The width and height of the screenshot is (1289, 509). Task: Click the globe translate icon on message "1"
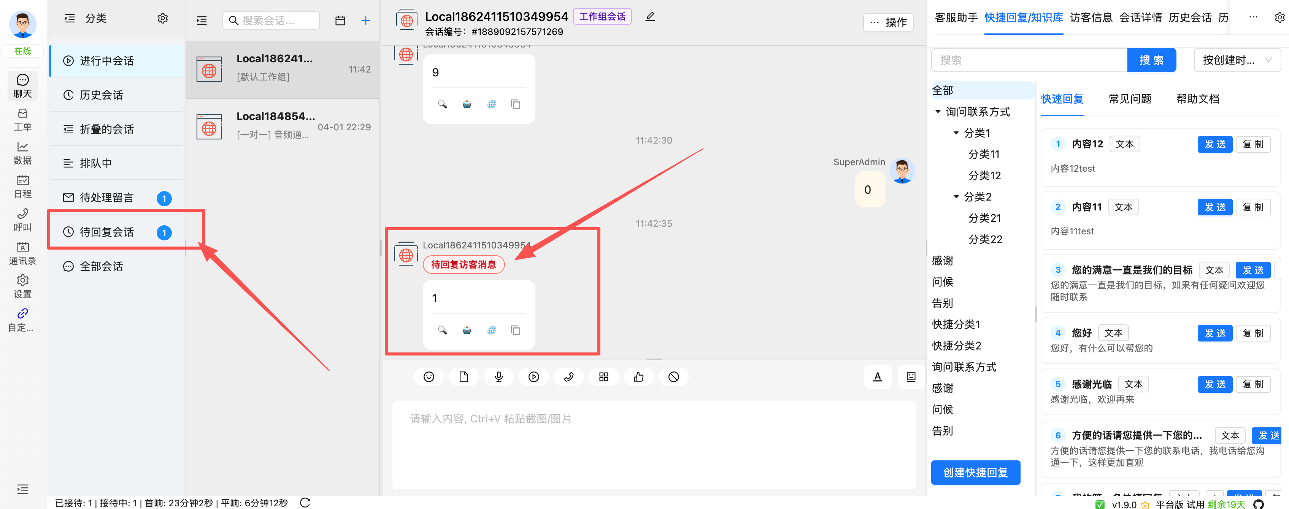(491, 330)
